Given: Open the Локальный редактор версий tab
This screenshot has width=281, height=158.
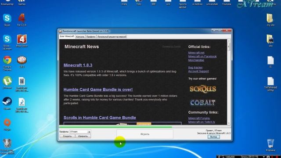Looking at the screenshot, I should tap(112, 36).
